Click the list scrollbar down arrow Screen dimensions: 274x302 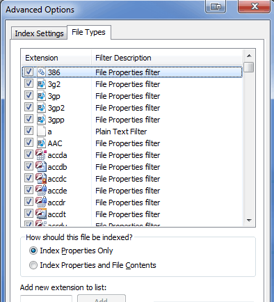tap(249, 221)
